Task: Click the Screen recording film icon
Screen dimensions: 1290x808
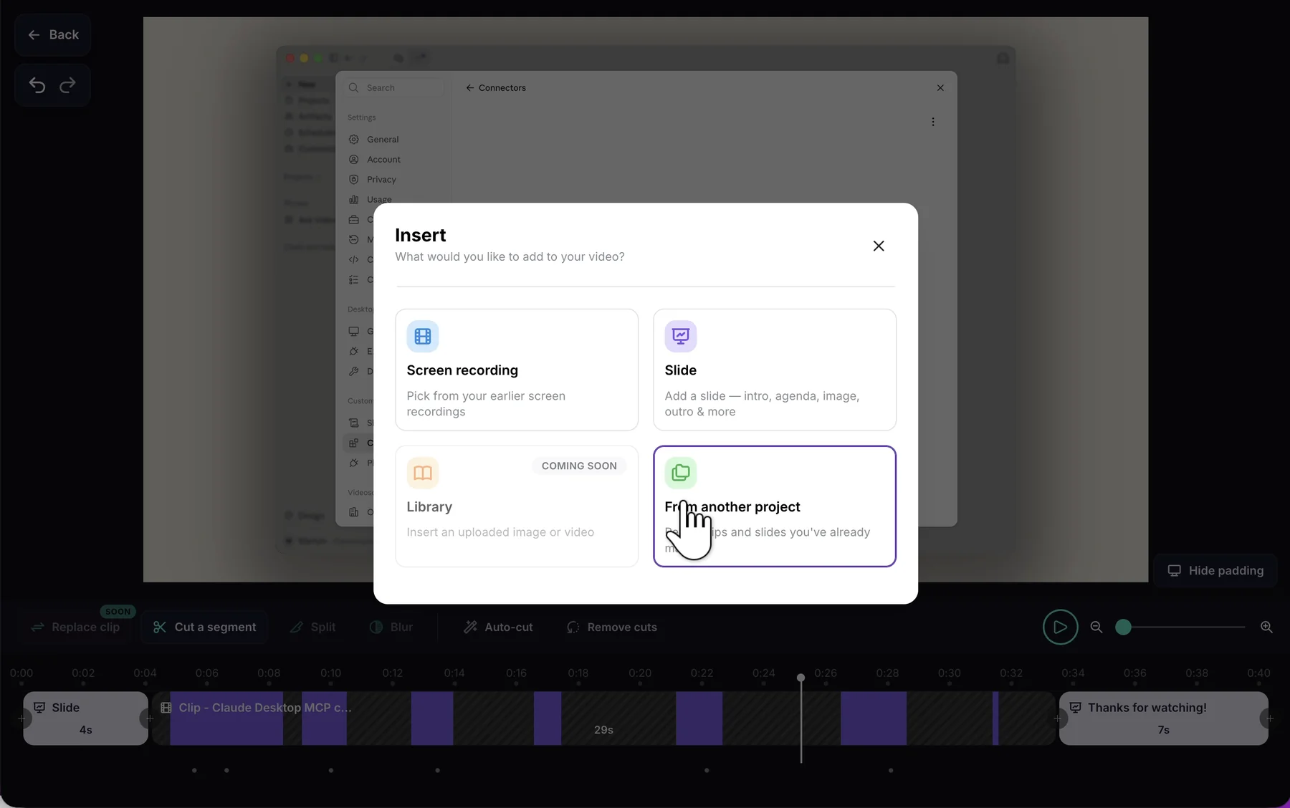Action: (x=423, y=336)
